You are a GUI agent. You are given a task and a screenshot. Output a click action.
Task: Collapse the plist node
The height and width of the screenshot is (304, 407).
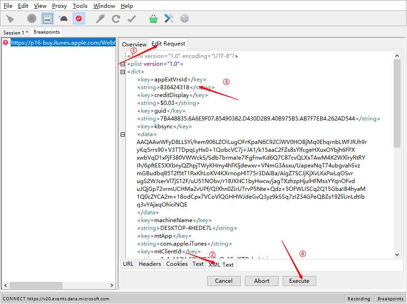click(x=123, y=64)
